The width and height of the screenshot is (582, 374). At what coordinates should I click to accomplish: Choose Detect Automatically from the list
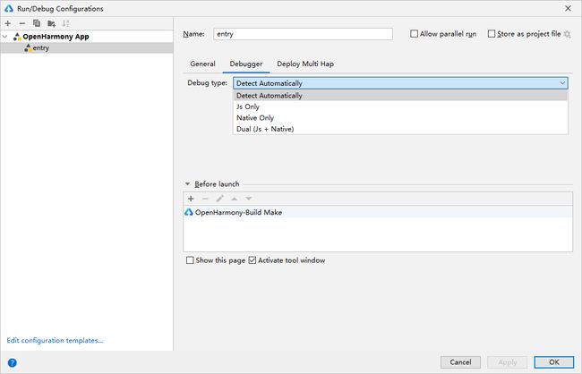[400, 96]
